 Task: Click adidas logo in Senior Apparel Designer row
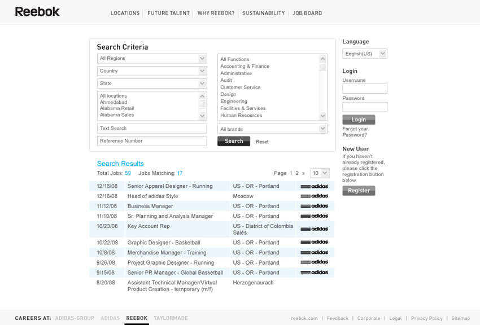[x=314, y=186]
